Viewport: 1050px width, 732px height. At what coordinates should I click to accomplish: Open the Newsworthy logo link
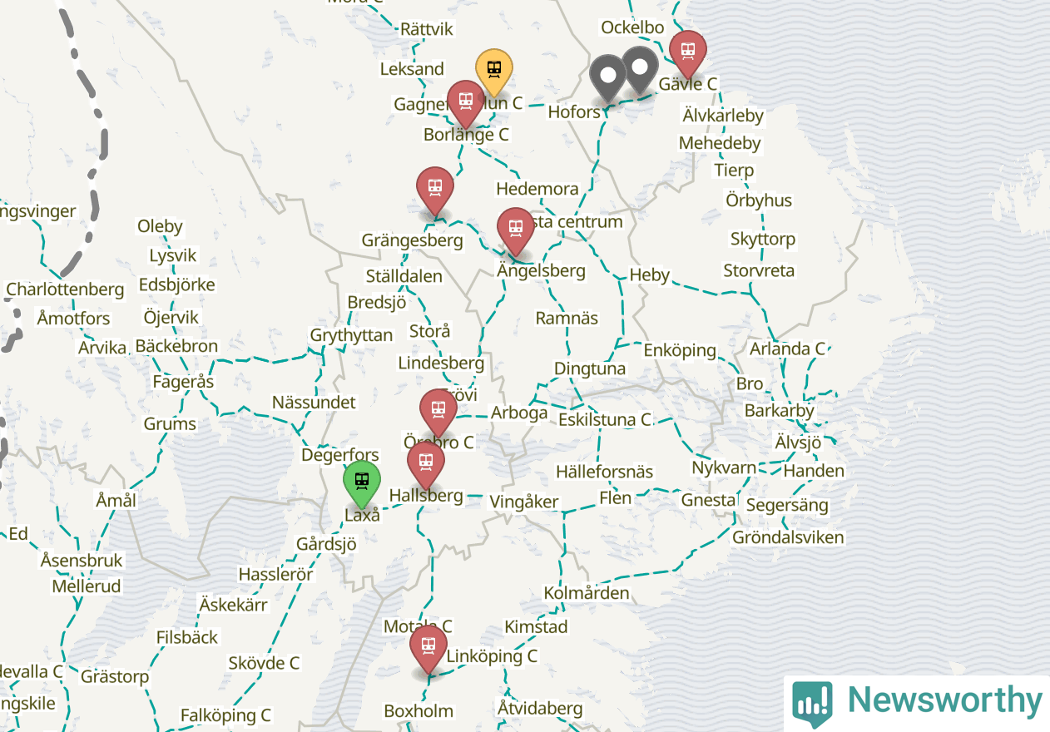coord(917,704)
